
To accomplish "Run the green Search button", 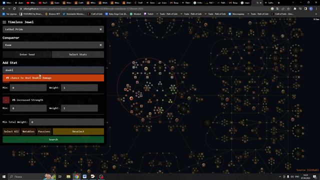I will pos(53,139).
